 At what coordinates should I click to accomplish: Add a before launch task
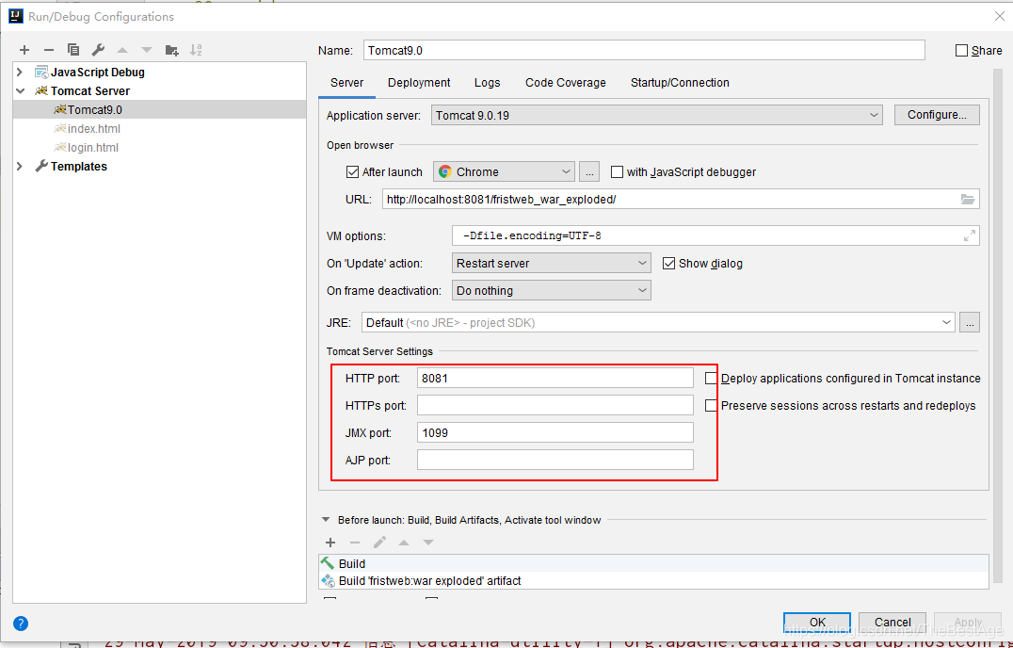[330, 543]
